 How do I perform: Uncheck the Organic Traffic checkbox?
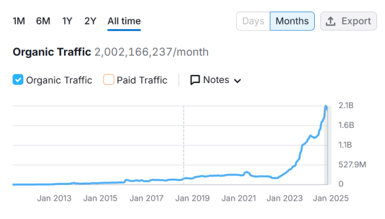[18, 80]
